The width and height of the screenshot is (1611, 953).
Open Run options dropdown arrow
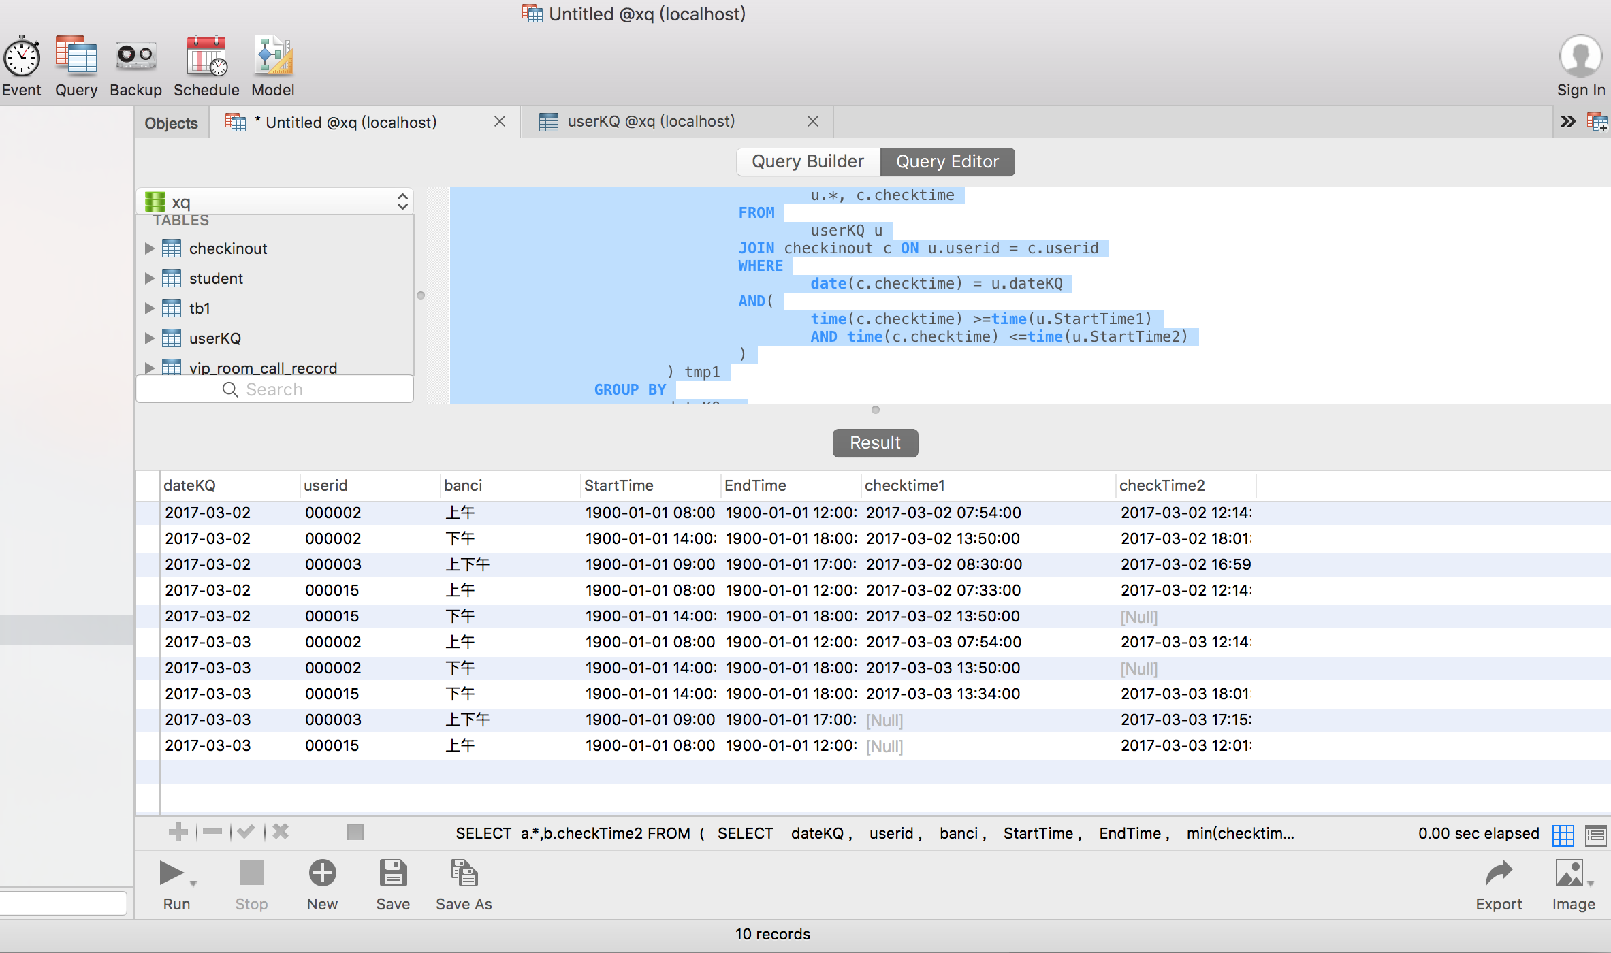coord(193,884)
